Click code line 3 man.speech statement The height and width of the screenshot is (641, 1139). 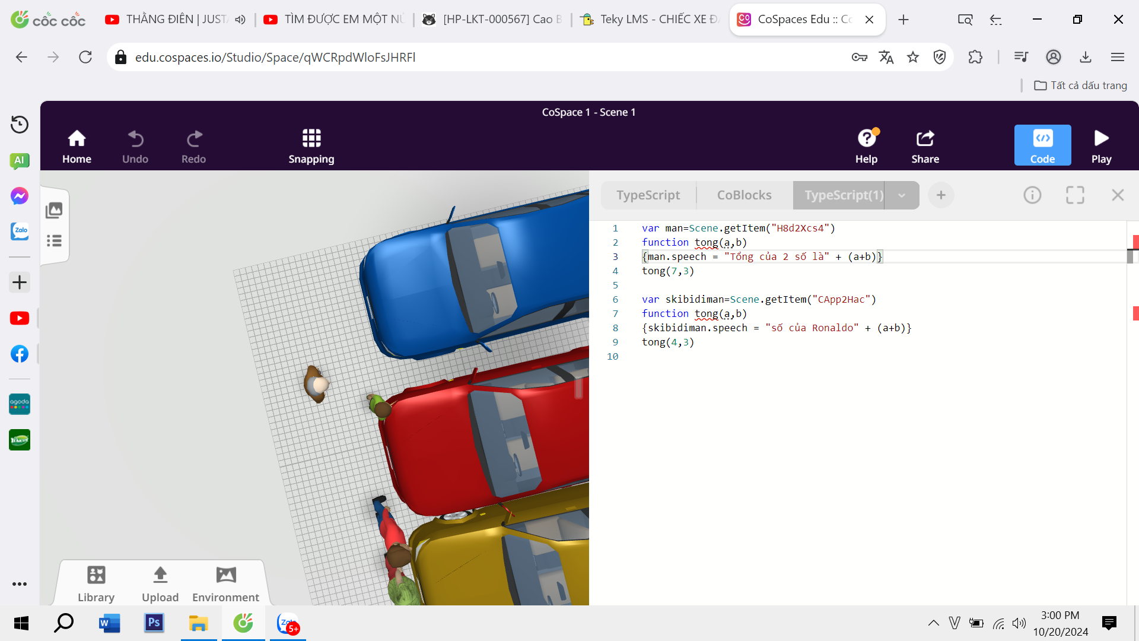pyautogui.click(x=762, y=256)
